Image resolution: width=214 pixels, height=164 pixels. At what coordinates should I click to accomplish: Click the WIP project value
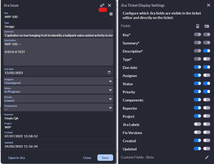8,127
